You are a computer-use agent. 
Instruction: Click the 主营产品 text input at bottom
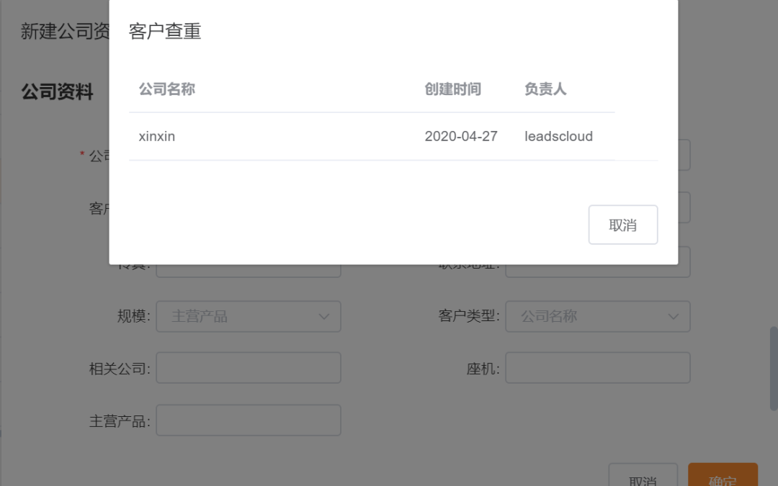[x=248, y=420]
